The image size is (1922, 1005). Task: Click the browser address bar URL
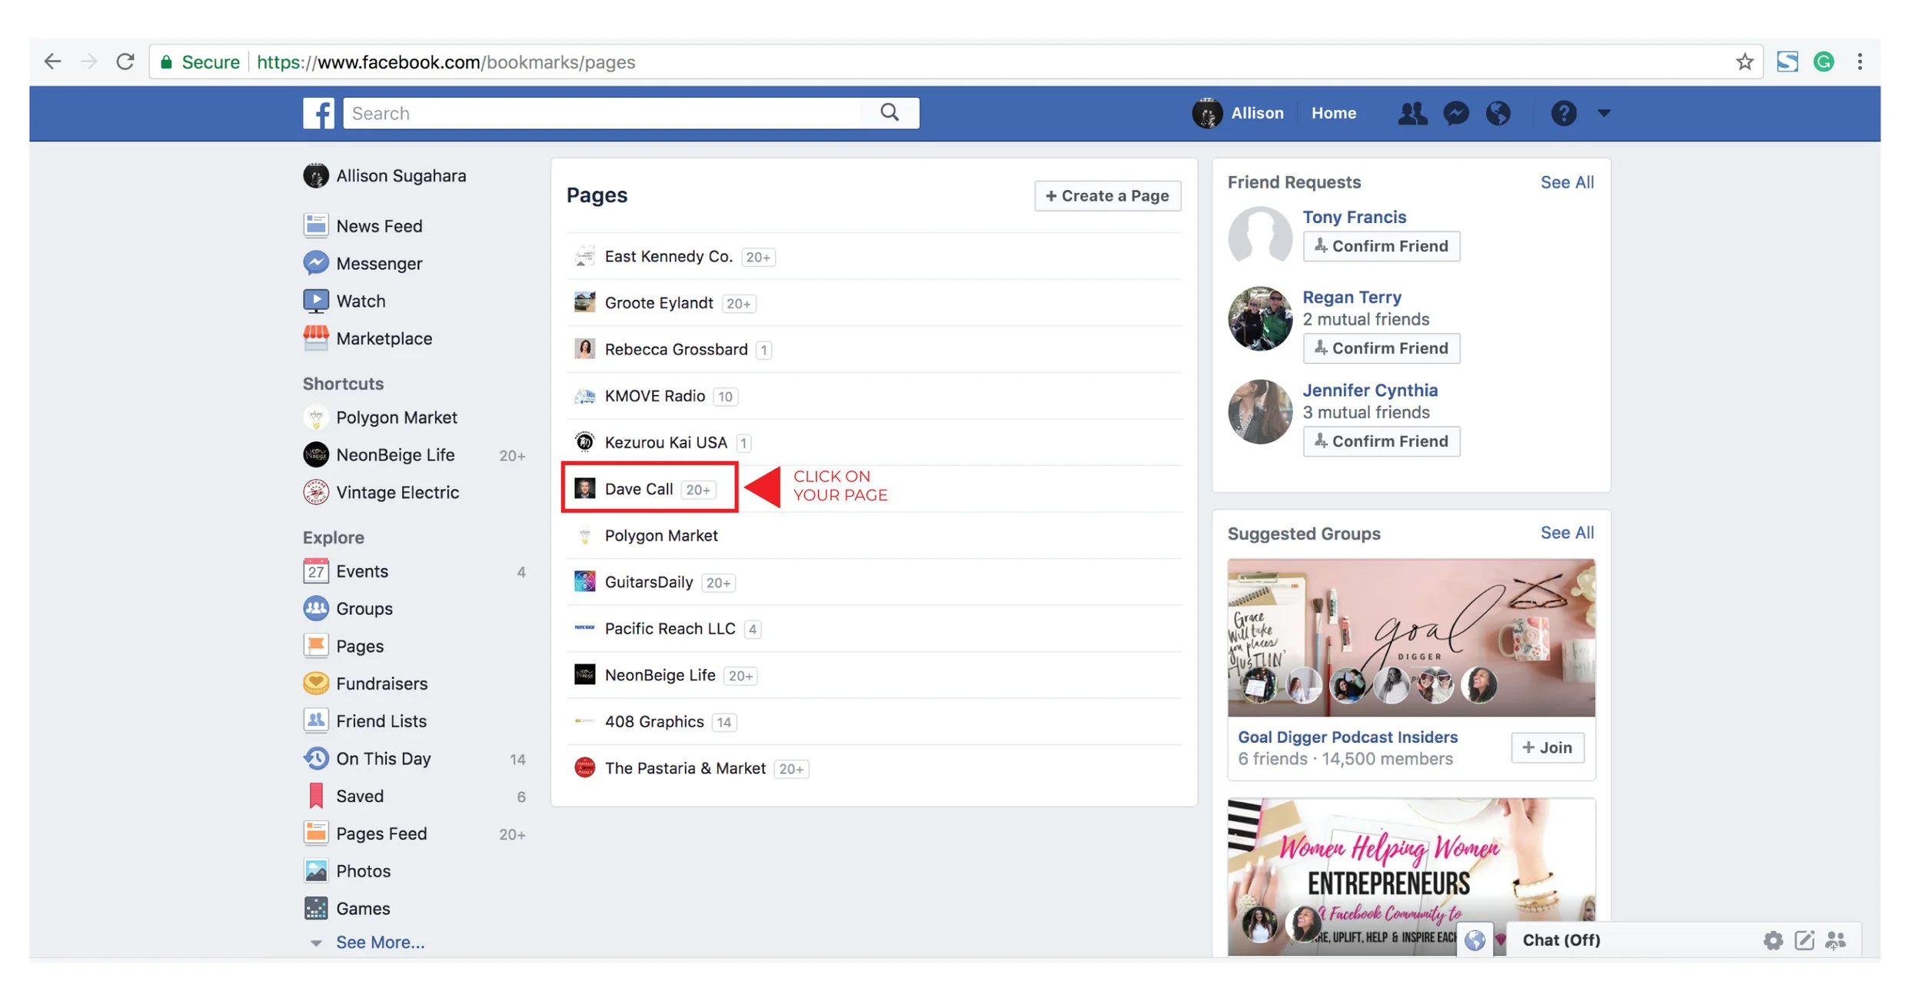(x=446, y=62)
